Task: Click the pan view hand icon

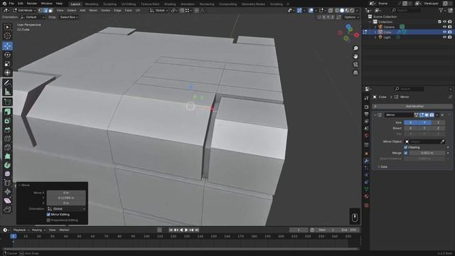Action: click(x=355, y=56)
